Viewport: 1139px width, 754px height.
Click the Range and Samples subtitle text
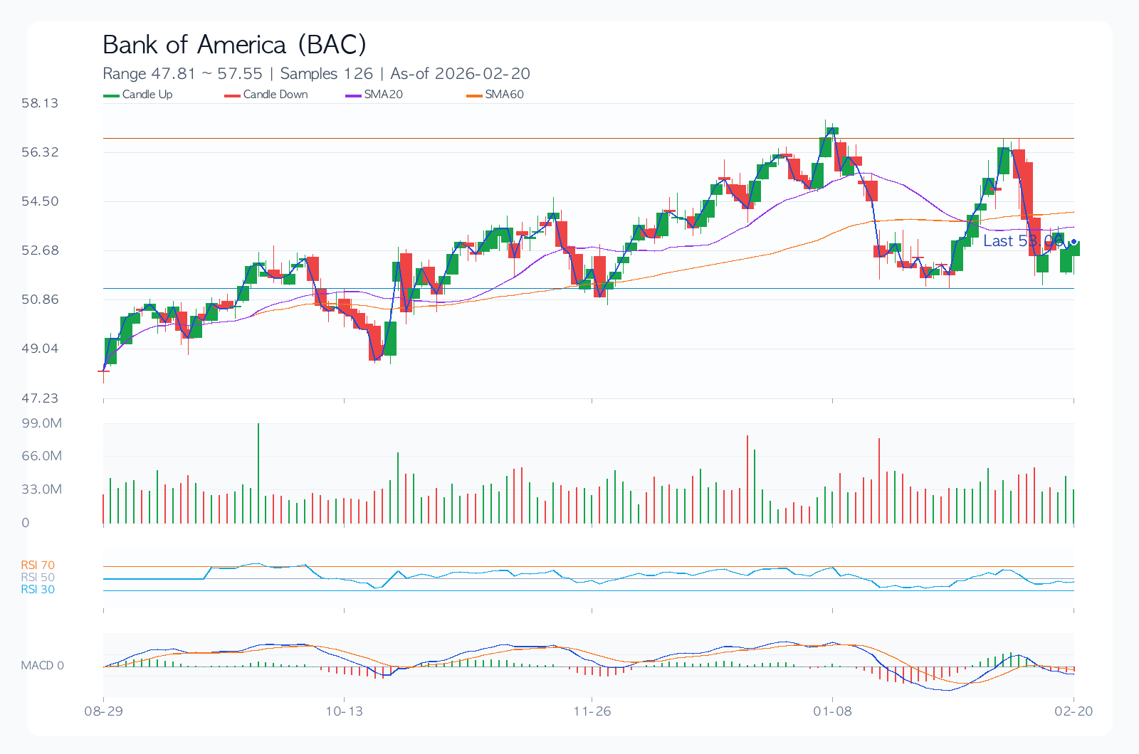316,74
